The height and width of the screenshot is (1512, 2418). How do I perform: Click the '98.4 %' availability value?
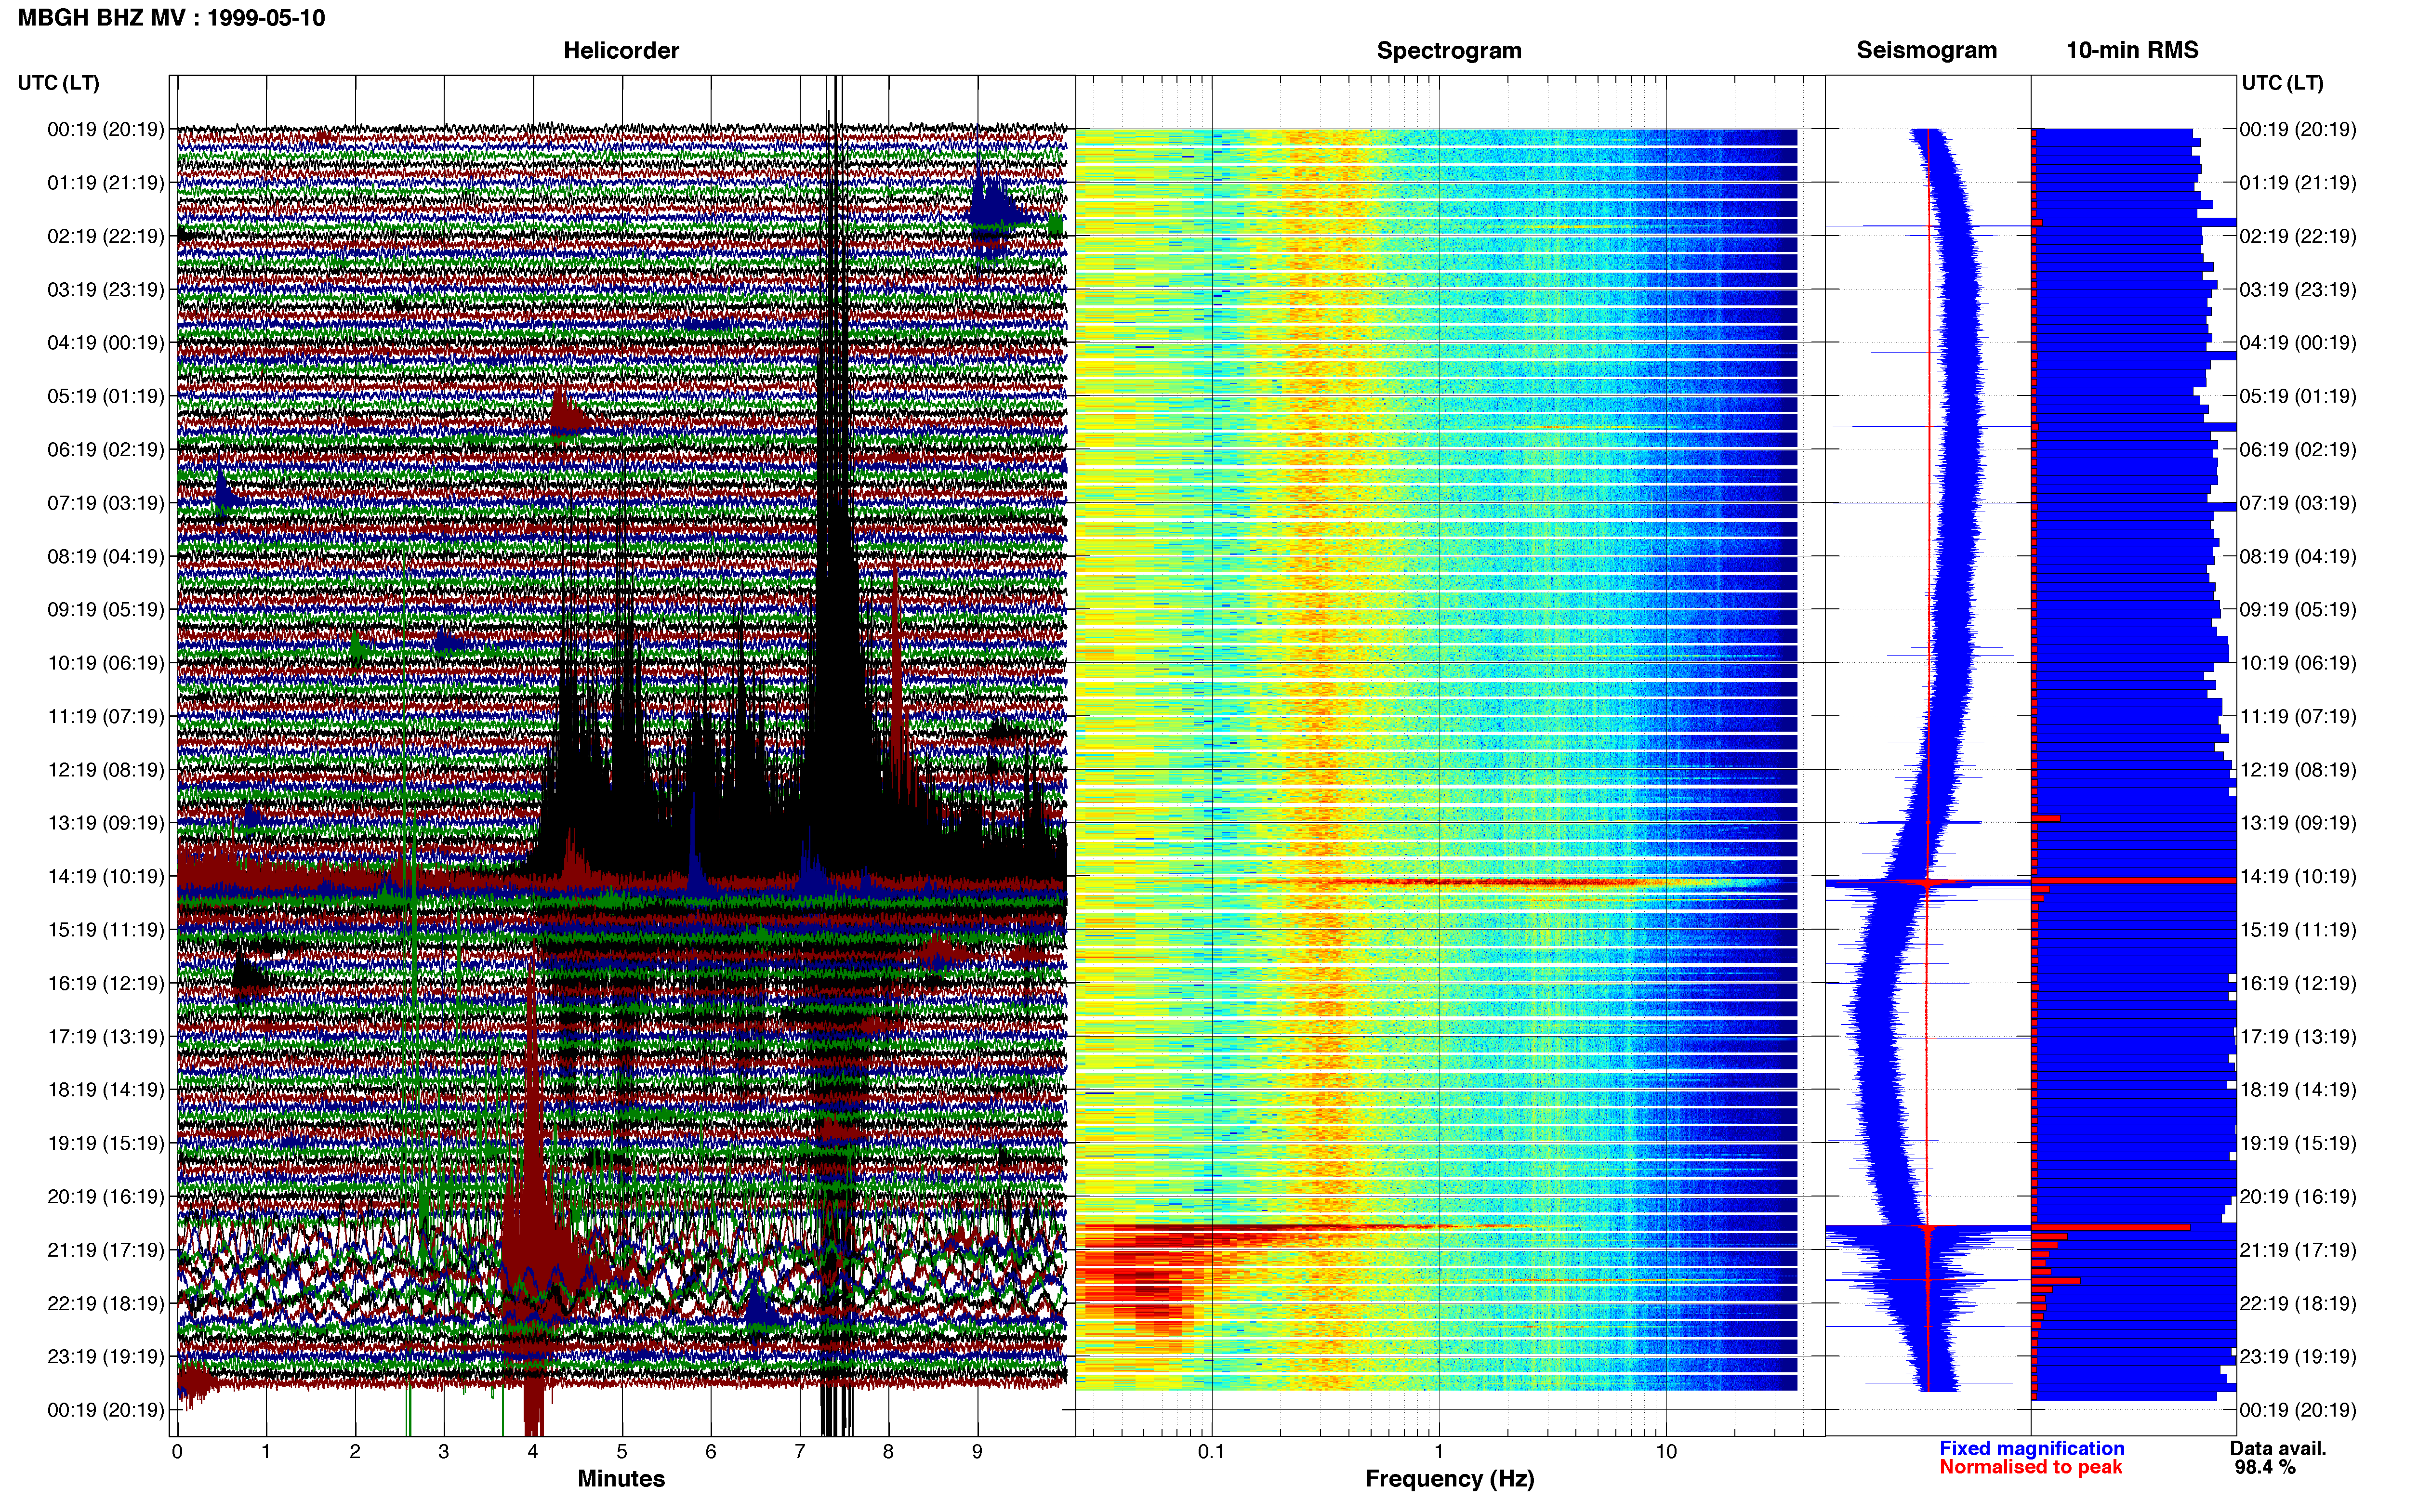click(2265, 1467)
